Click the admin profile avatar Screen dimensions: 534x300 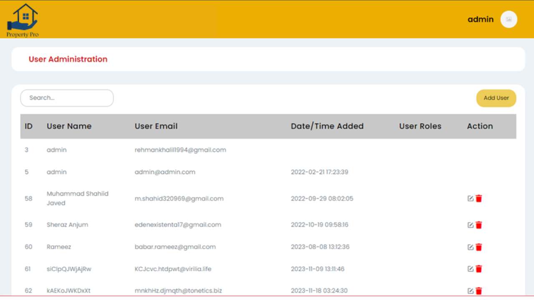coord(509,20)
